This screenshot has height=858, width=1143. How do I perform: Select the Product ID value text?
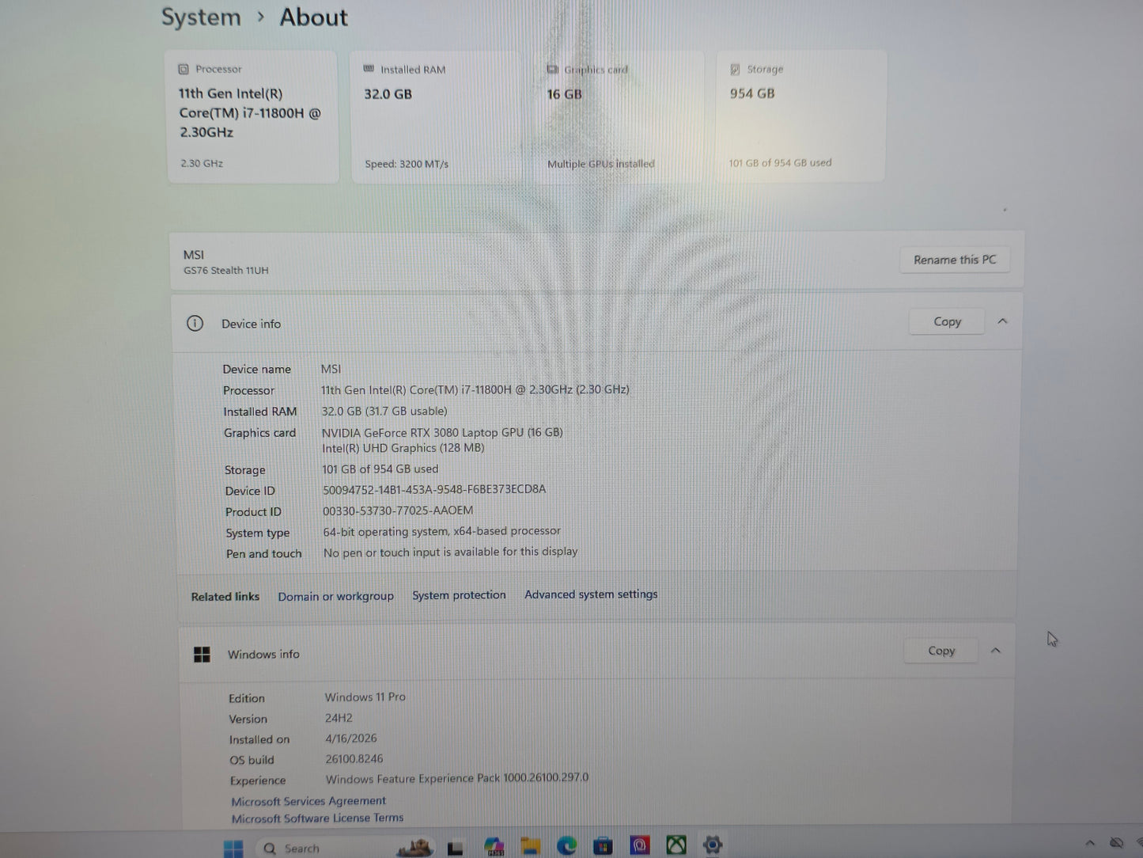coord(398,511)
